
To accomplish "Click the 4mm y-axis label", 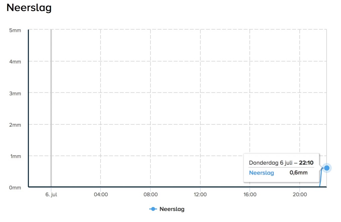I will tap(15, 62).
